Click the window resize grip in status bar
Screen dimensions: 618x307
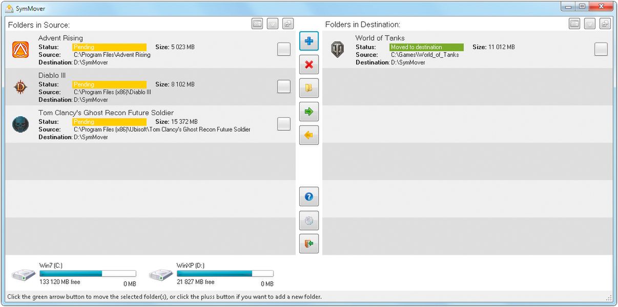click(609, 298)
